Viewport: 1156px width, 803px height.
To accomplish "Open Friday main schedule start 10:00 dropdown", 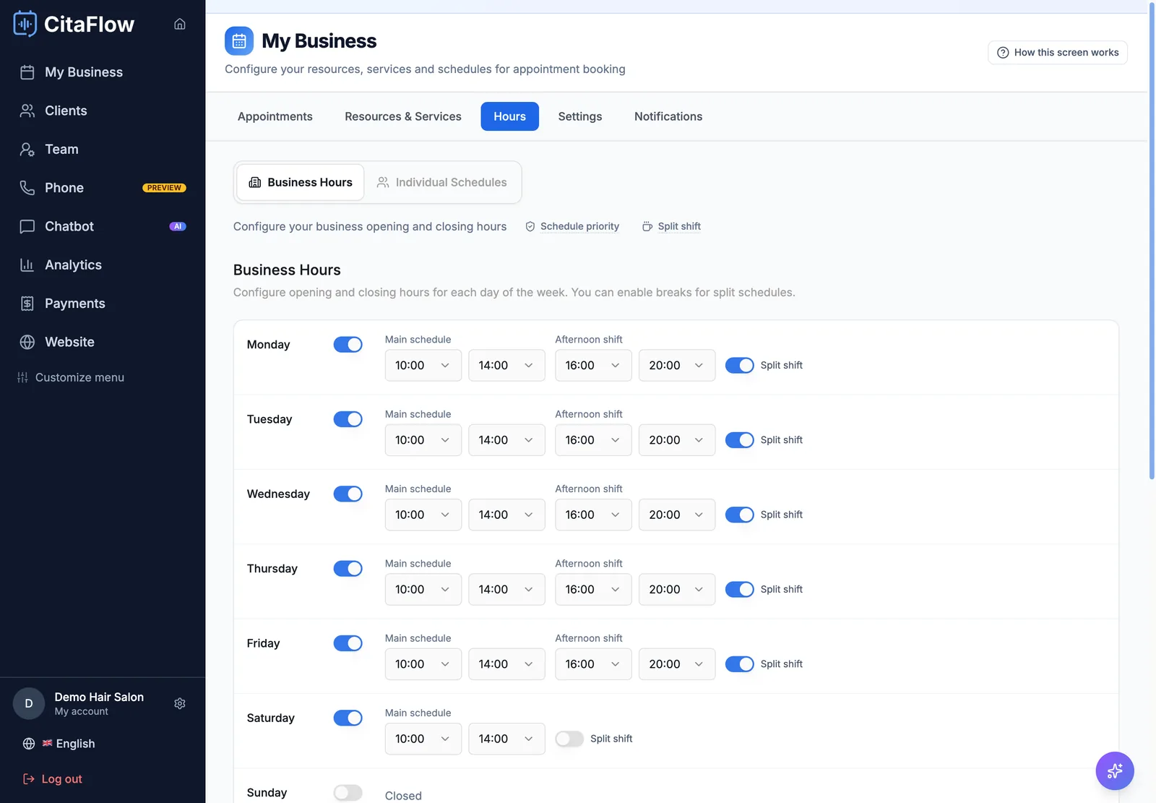I will [423, 664].
